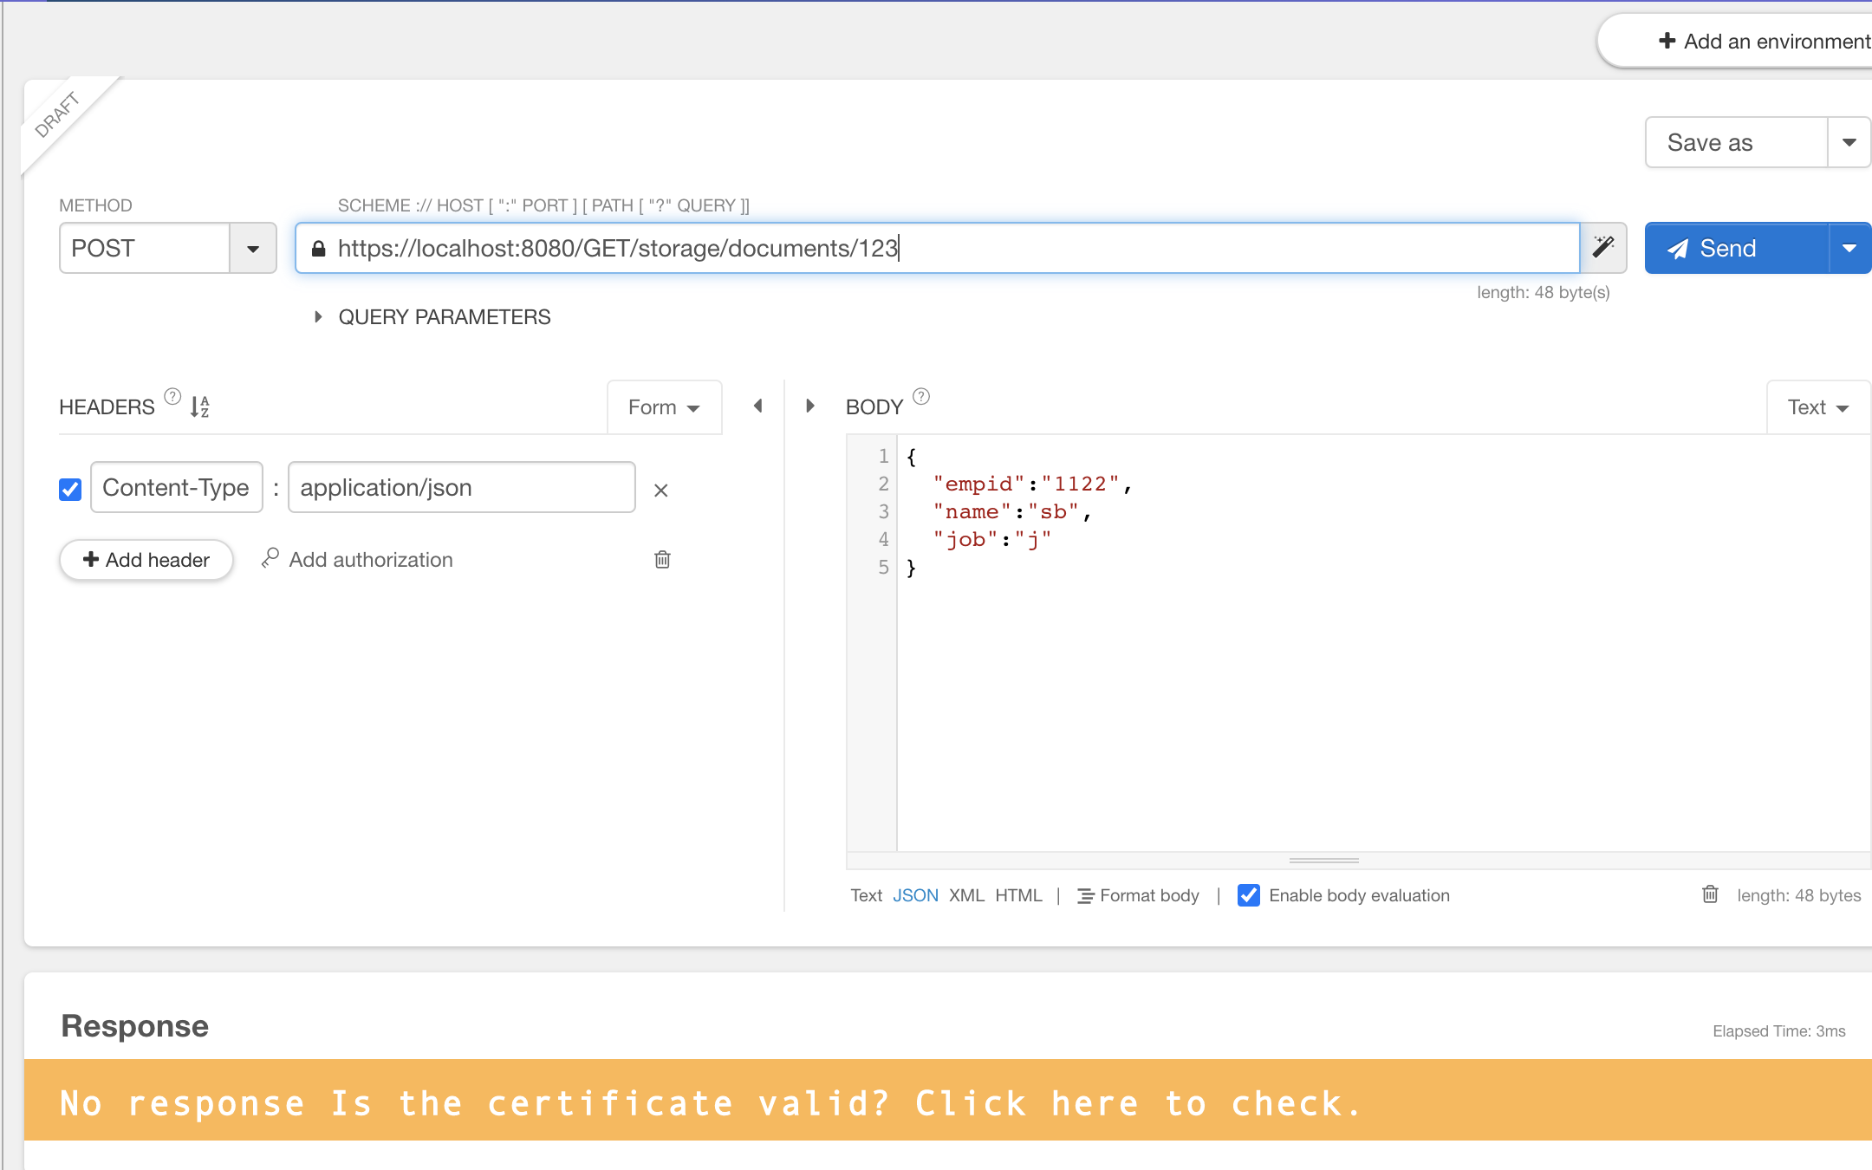Open the body Text type dropdown
This screenshot has height=1170, width=1872.
point(1818,407)
